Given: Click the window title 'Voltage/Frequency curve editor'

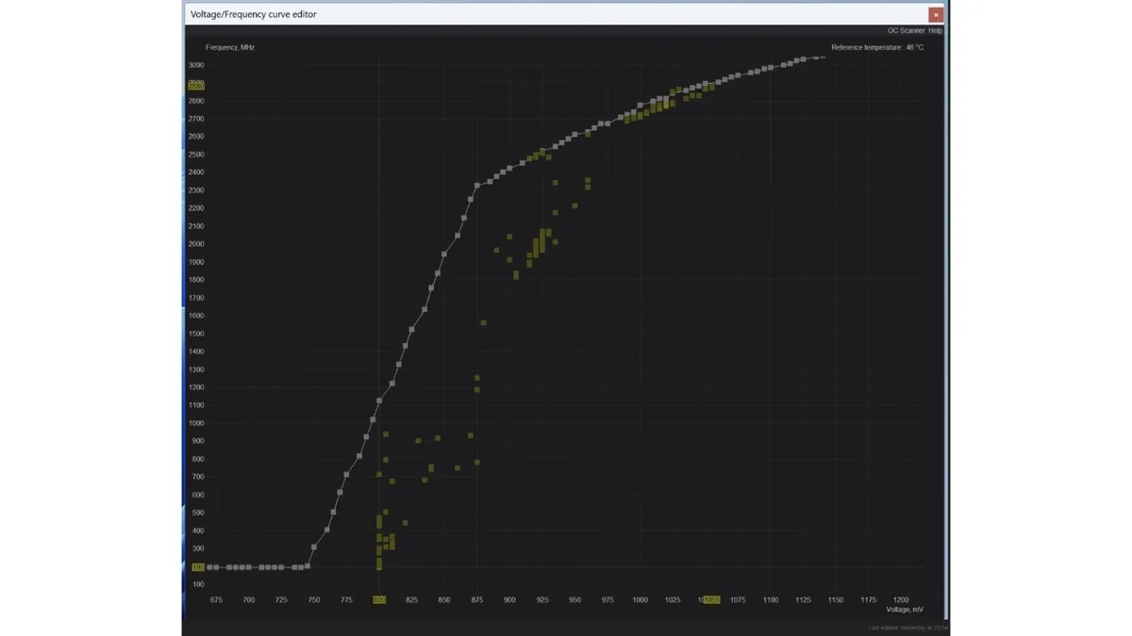Looking at the screenshot, I should click(x=254, y=14).
